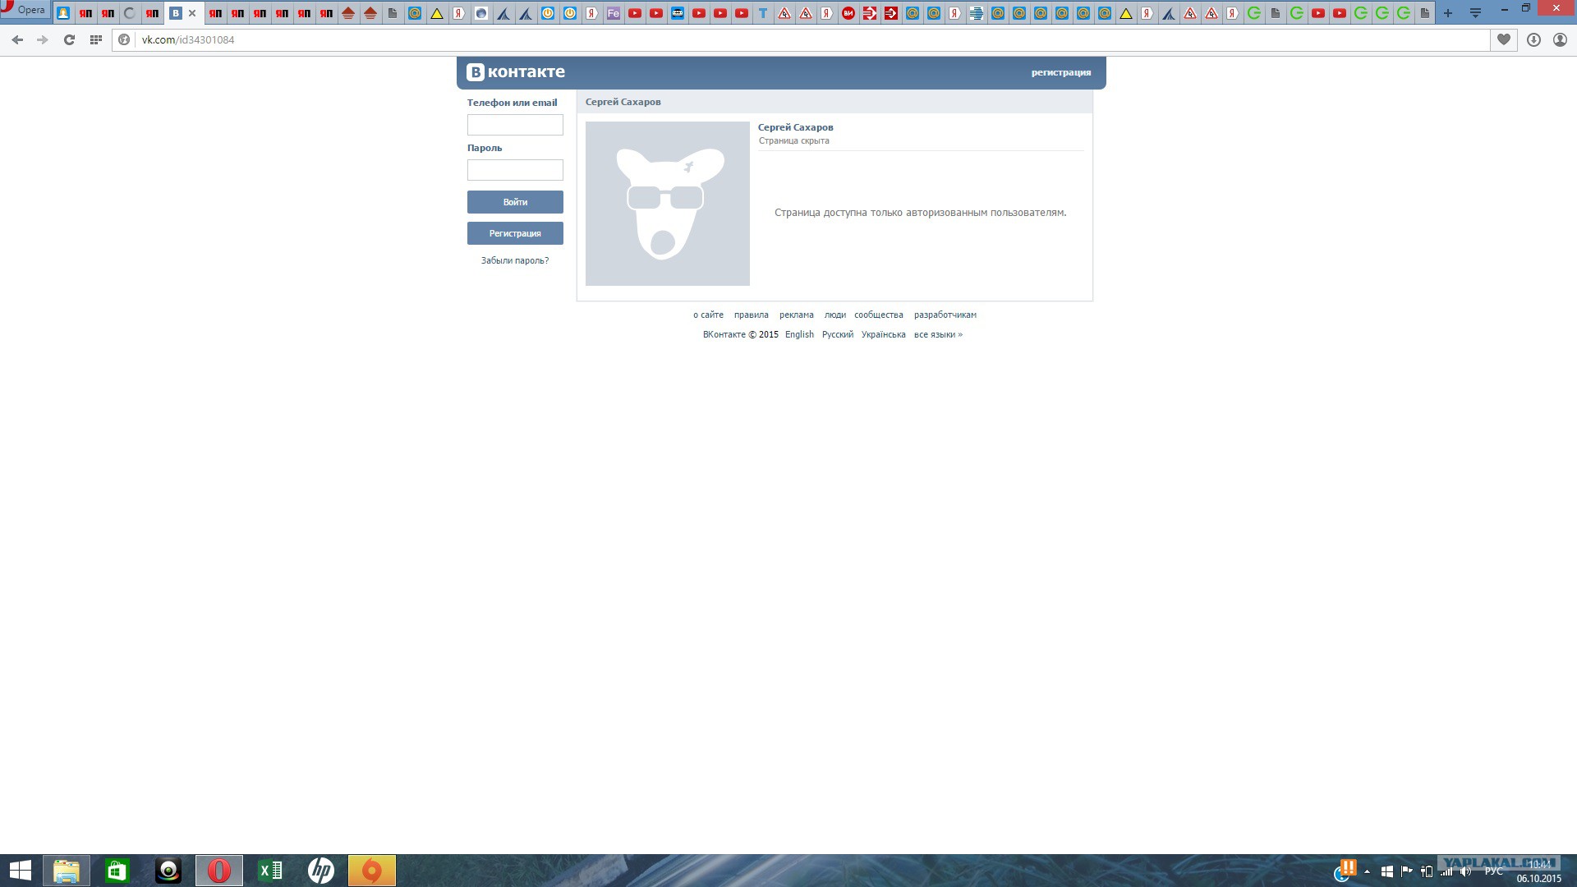Open the люди footer link
The width and height of the screenshot is (1577, 887).
click(835, 315)
